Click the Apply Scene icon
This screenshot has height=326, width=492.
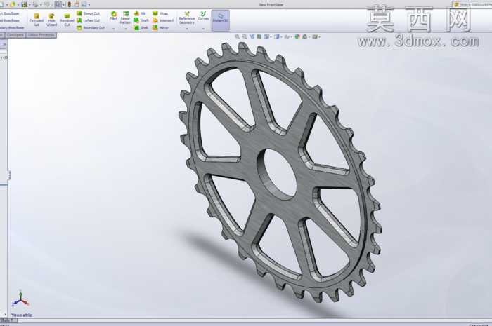click(x=304, y=36)
